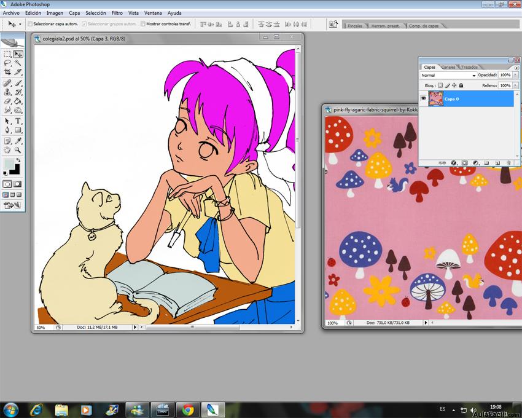Jump to ImageReady from the toolbox
The image size is (522, 418).
tap(12, 205)
